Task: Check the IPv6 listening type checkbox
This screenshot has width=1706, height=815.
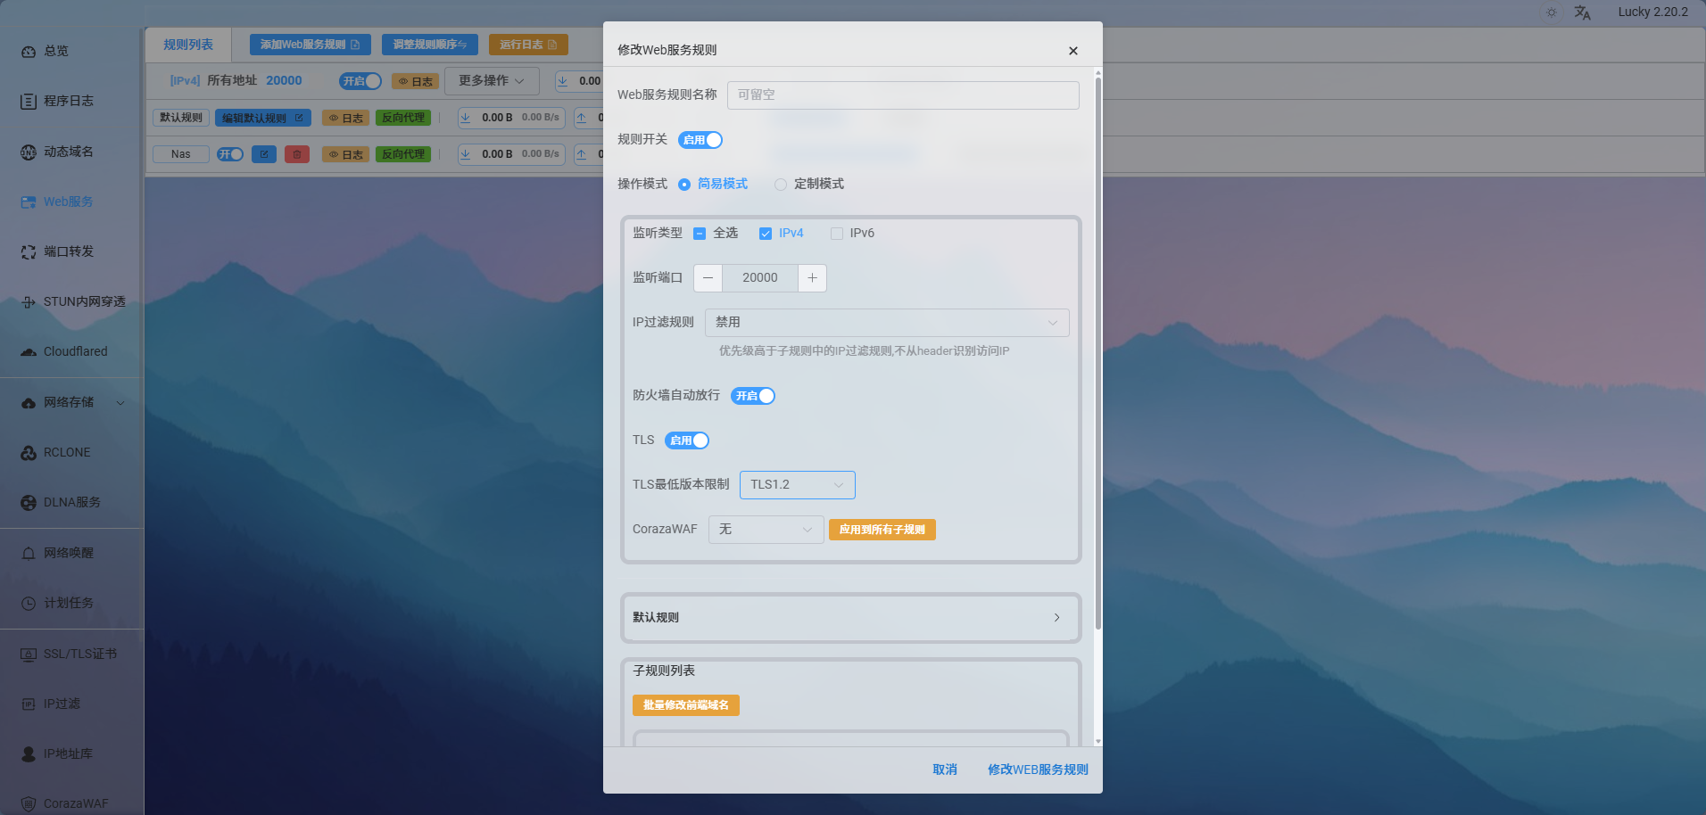Action: pyautogui.click(x=837, y=234)
